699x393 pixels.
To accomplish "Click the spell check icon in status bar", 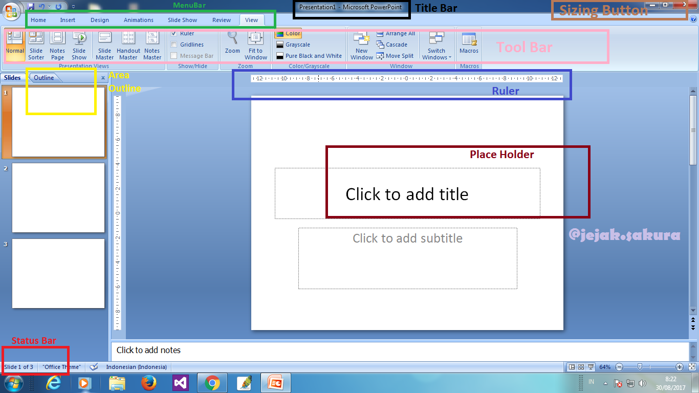I will pyautogui.click(x=94, y=367).
